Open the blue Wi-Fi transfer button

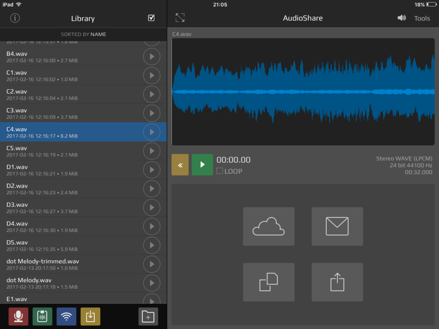(x=66, y=316)
